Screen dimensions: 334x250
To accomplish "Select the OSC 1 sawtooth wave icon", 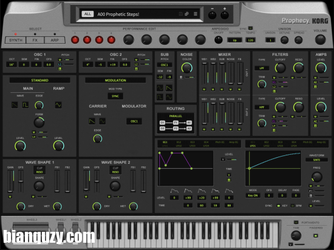I will coord(15,105).
